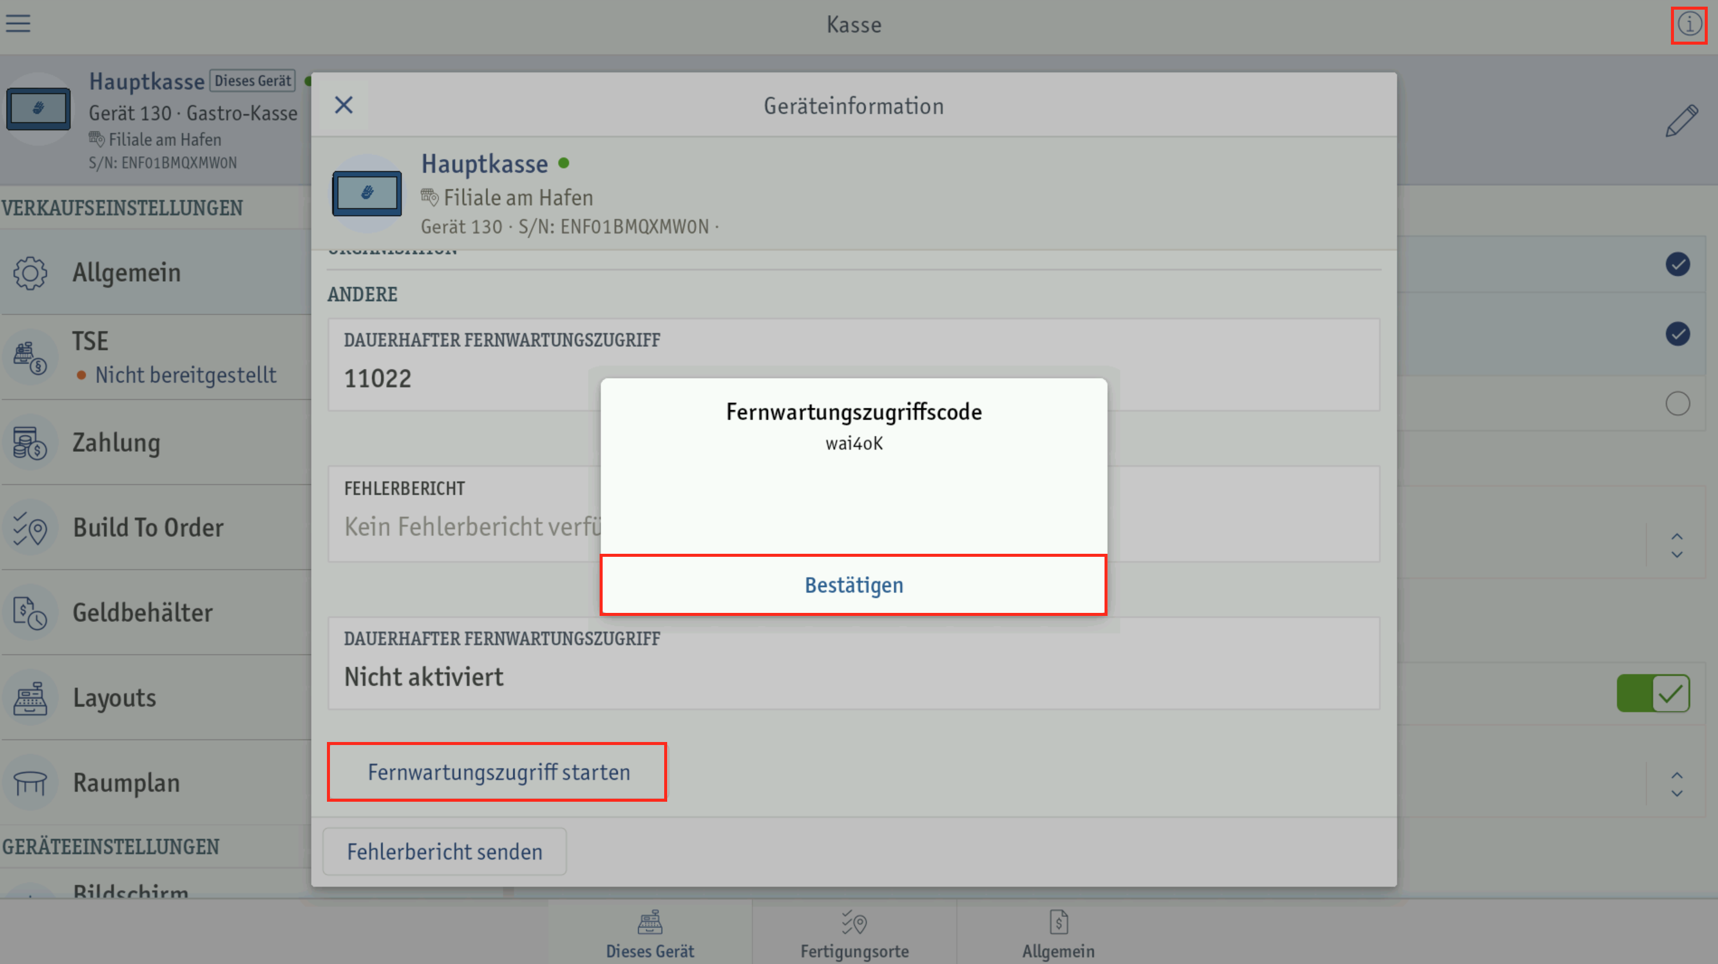Open Allgemein sales settings
This screenshot has height=964, width=1718.
(x=156, y=273)
